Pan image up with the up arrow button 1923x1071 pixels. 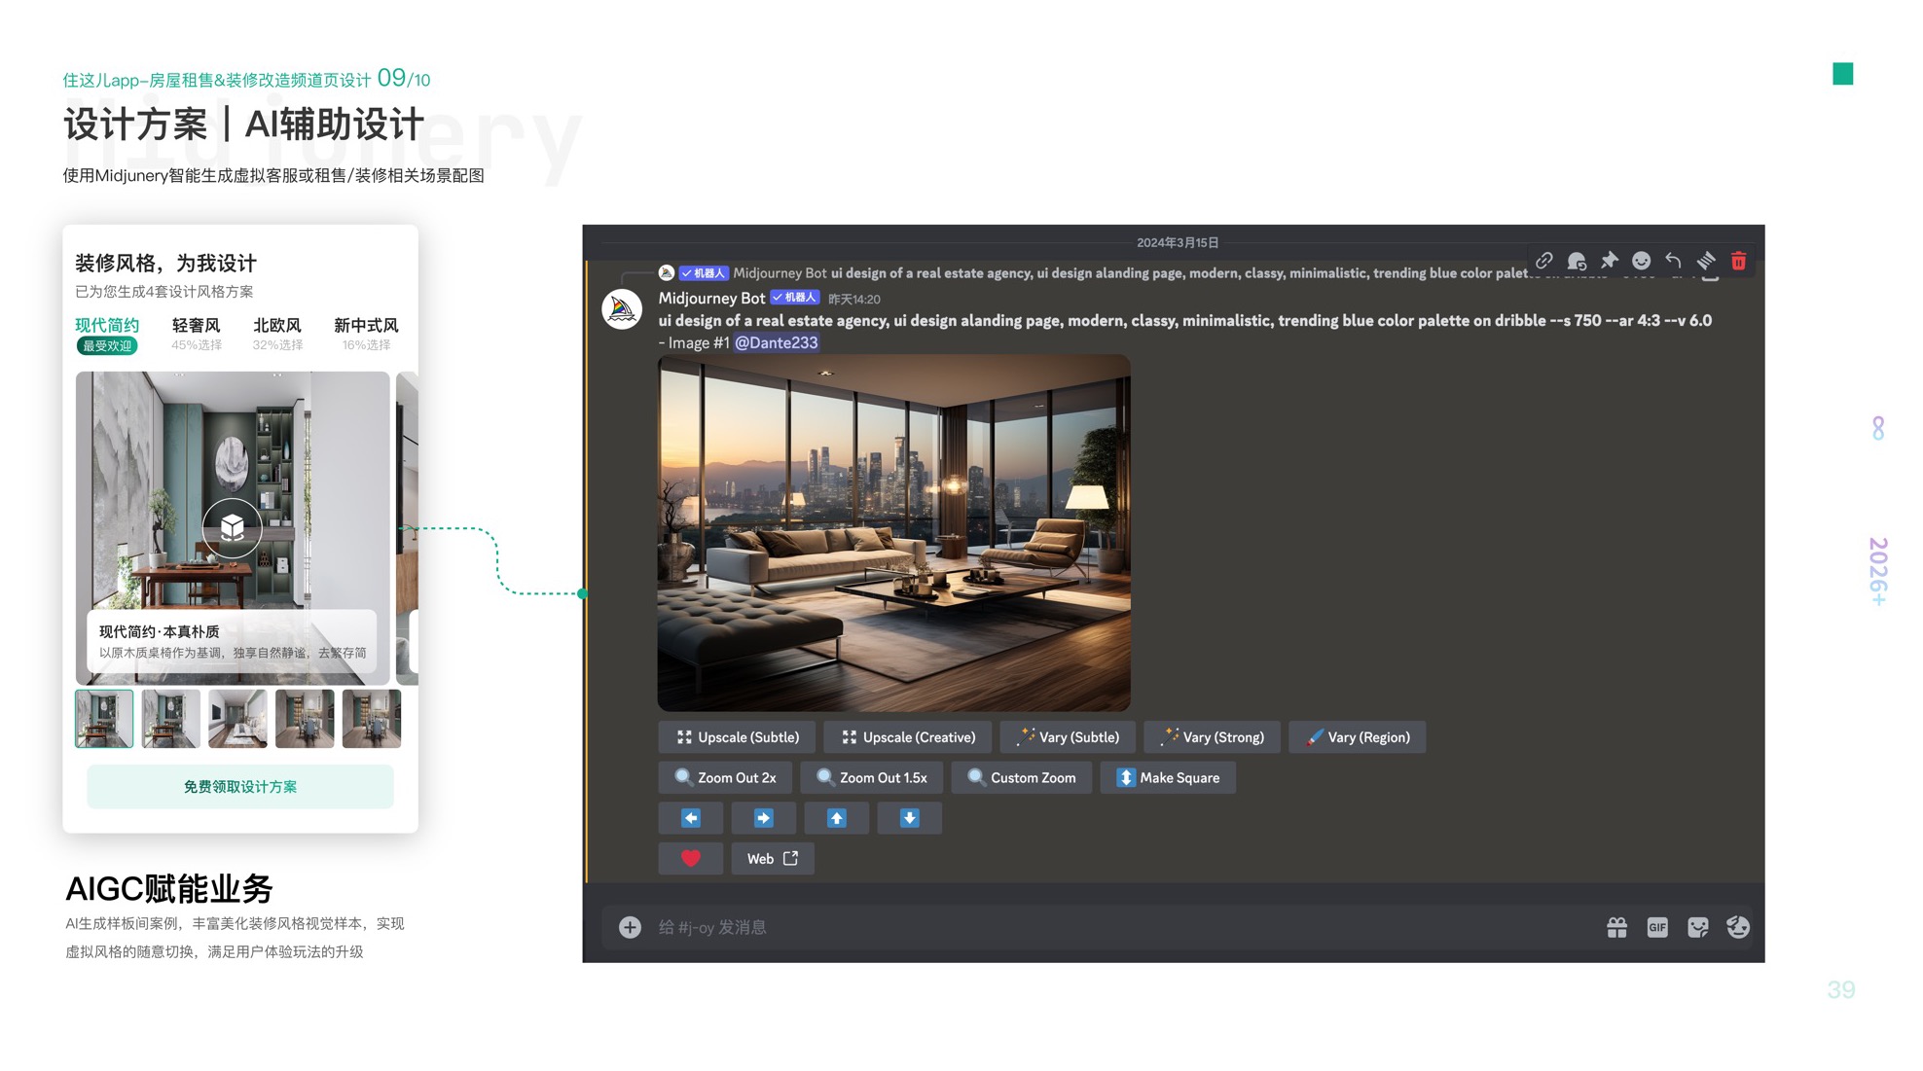(836, 818)
